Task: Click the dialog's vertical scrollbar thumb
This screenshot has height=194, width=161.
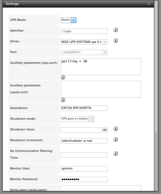Action: coord(156,67)
